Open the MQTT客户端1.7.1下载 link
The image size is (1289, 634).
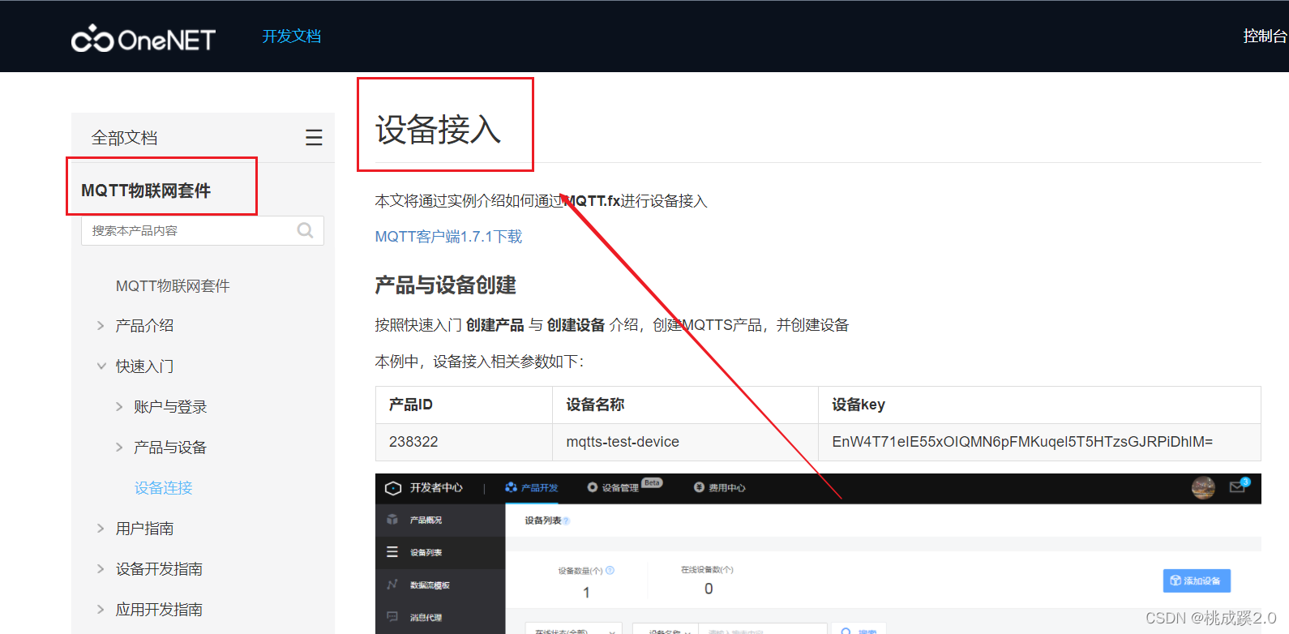tap(448, 237)
